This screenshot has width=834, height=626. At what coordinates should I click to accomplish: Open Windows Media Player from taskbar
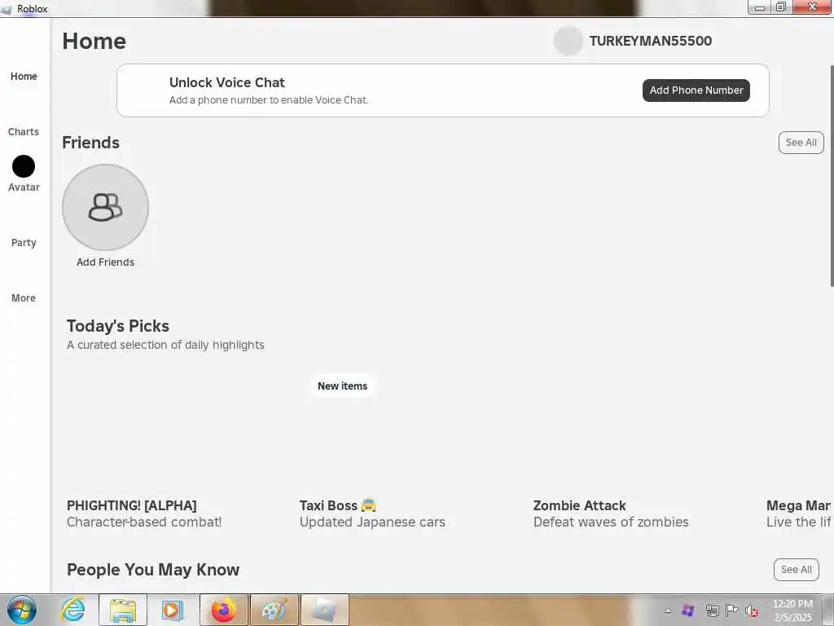[172, 610]
